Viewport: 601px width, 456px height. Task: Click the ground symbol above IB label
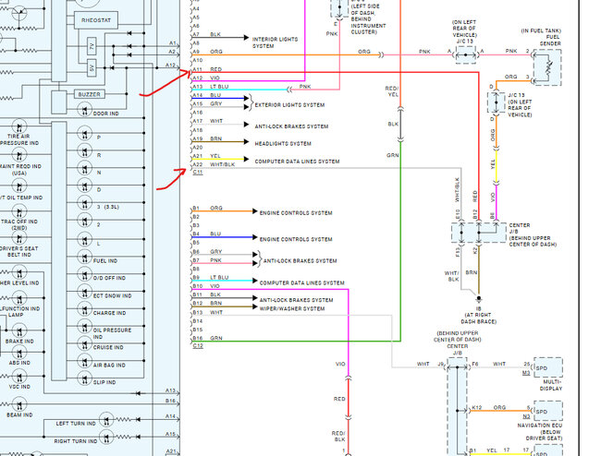coord(479,300)
